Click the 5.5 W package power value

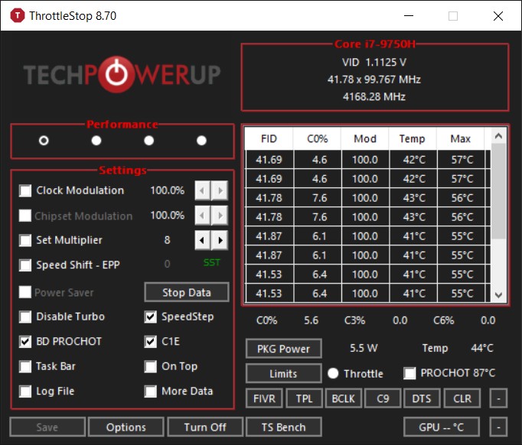(364, 348)
